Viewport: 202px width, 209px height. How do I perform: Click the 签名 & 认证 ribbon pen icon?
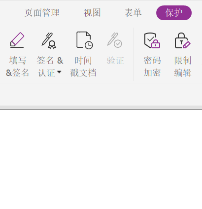pyautogui.click(x=49, y=40)
